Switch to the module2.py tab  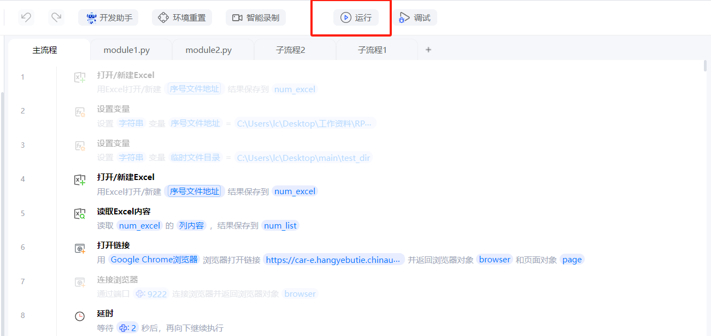click(x=209, y=50)
